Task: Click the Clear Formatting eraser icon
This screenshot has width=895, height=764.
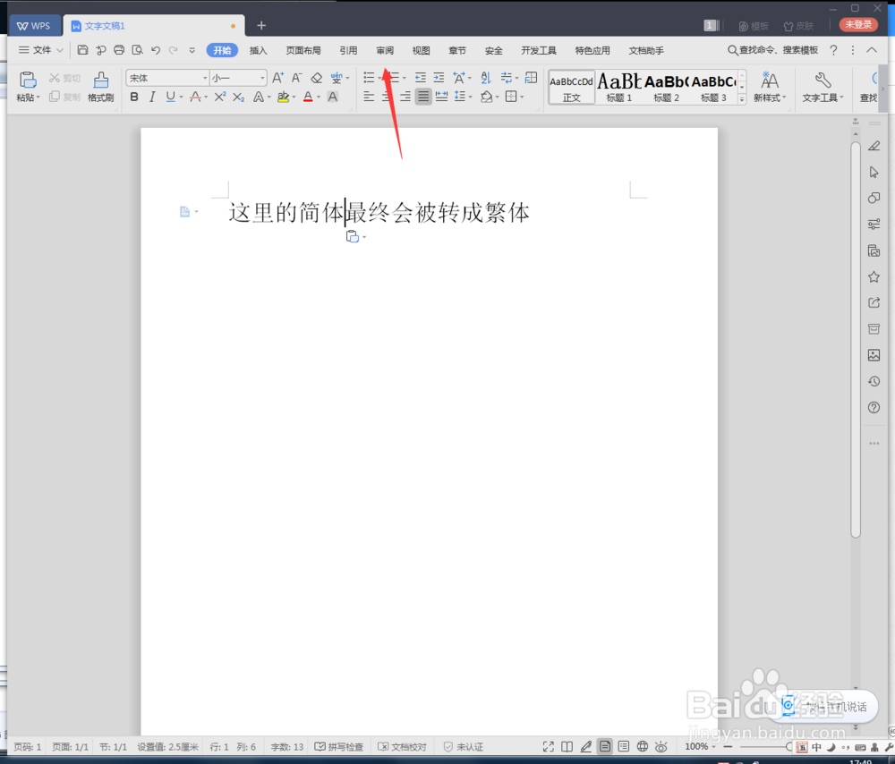Action: tap(316, 78)
